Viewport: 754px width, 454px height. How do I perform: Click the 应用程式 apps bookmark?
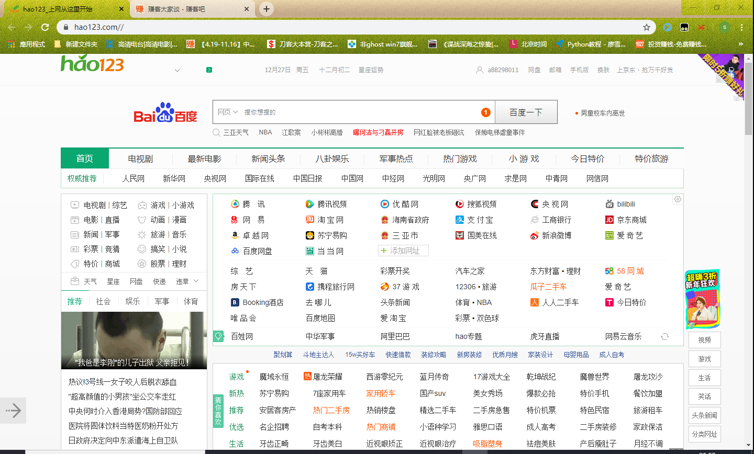coord(27,44)
